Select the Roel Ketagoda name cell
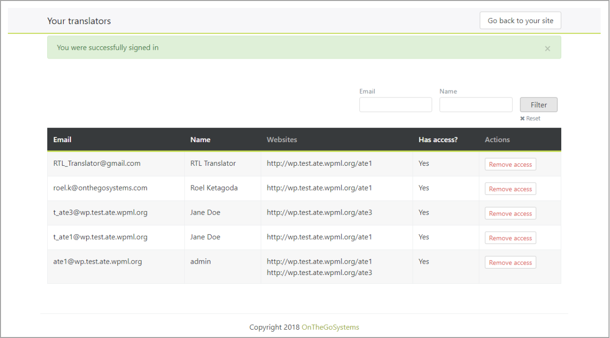The width and height of the screenshot is (610, 338). pos(214,188)
